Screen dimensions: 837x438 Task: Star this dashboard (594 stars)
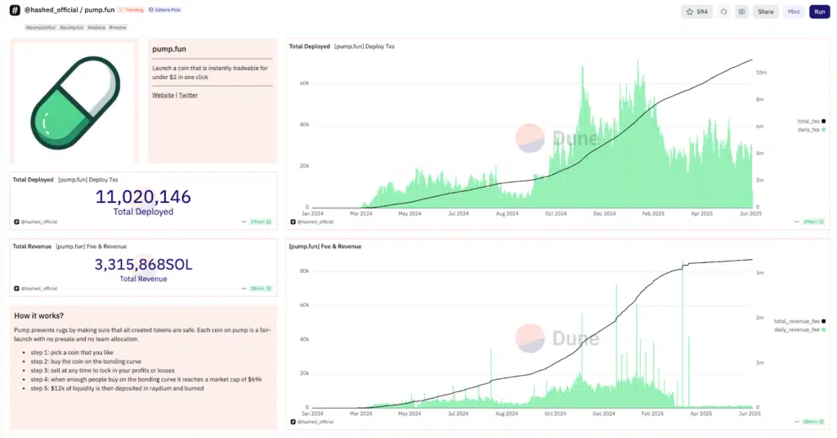(696, 11)
